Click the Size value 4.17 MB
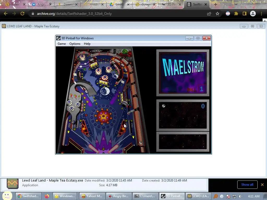The height and width of the screenshot is (200, 267). click(112, 185)
